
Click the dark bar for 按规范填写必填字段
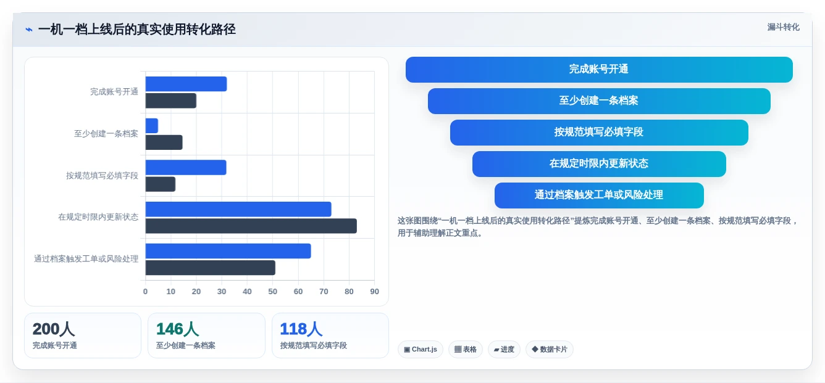pos(161,184)
